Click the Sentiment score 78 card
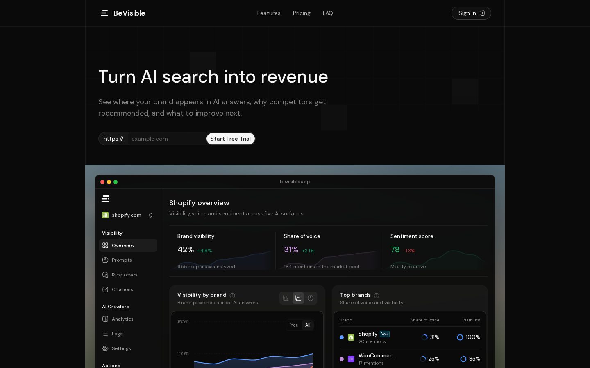Screen dimensions: 590x368 pyautogui.click(x=435, y=251)
